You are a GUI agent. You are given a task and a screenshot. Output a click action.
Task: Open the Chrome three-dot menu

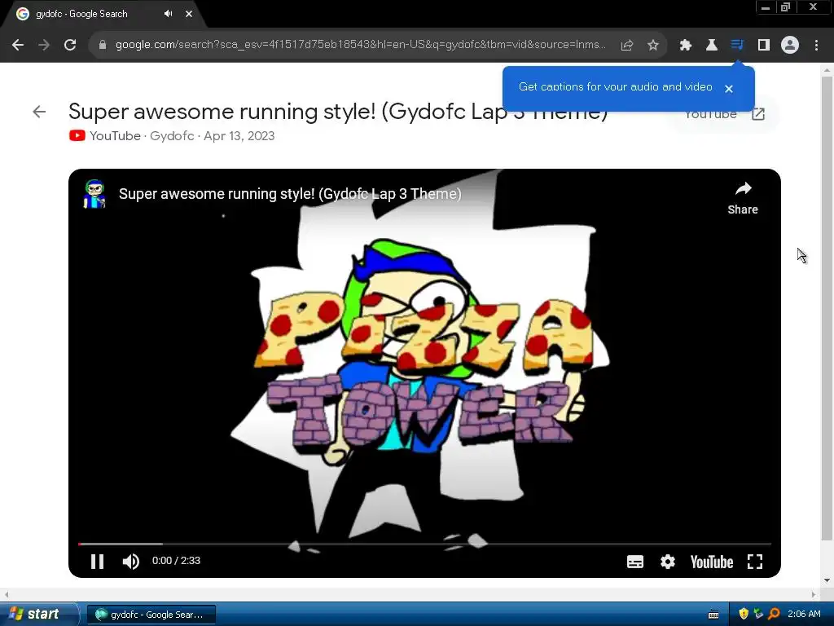click(816, 46)
